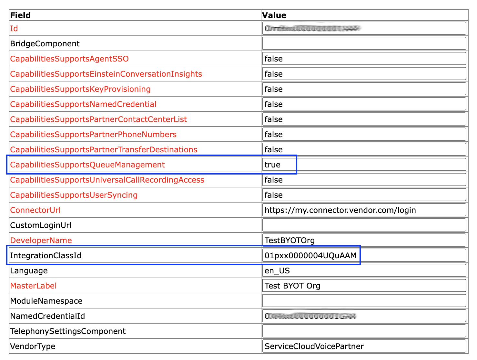Focus the CapabilitiesSupportsKeyProvisioning value field
477x360 pixels.
pyautogui.click(x=364, y=89)
